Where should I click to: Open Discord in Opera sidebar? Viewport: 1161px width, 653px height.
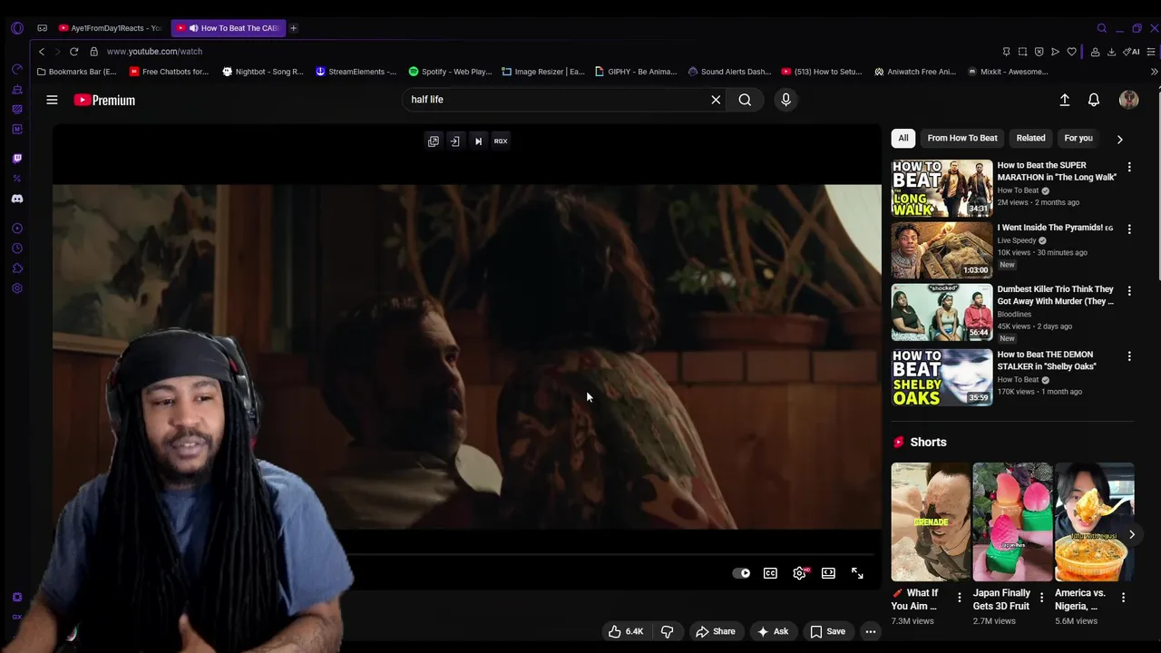pyautogui.click(x=17, y=199)
